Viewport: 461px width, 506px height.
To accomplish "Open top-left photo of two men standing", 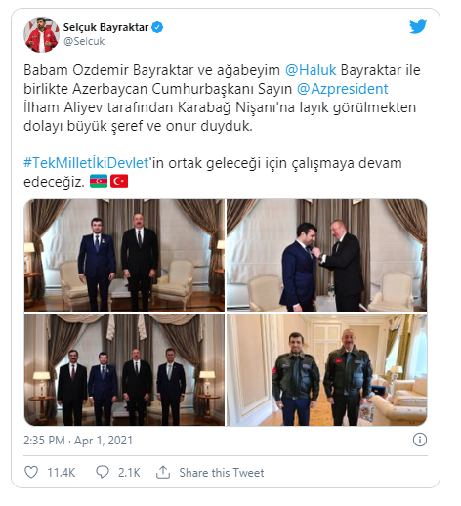I will (124, 255).
